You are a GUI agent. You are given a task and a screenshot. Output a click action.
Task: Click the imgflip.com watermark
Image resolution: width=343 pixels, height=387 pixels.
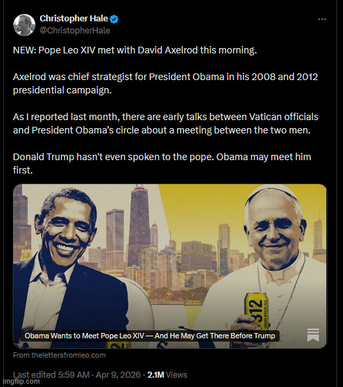[21, 381]
